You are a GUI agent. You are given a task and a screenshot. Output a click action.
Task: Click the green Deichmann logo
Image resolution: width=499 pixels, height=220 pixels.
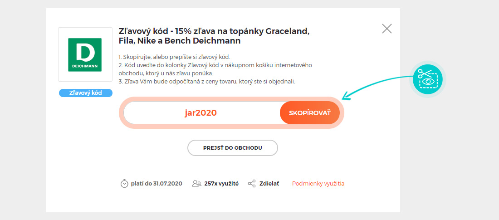(85, 55)
